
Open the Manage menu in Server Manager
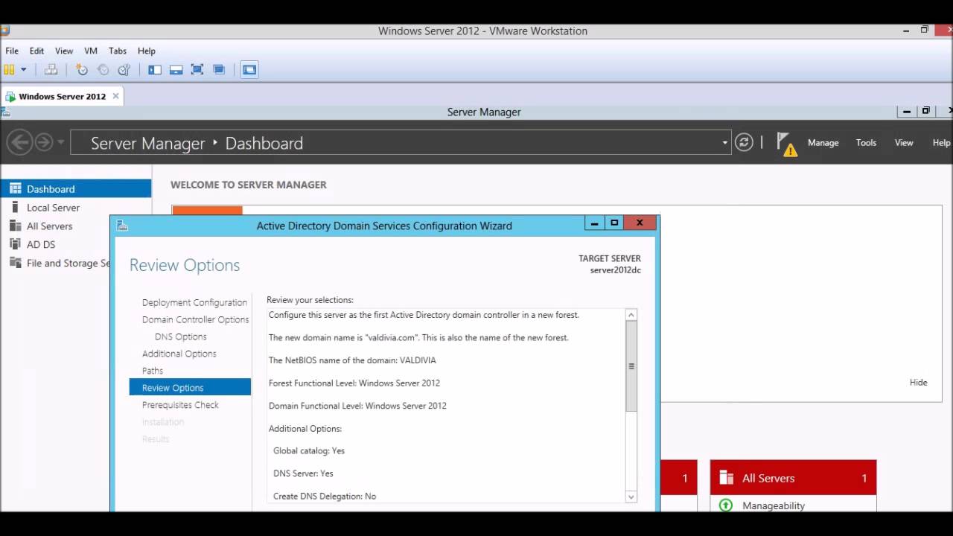823,143
